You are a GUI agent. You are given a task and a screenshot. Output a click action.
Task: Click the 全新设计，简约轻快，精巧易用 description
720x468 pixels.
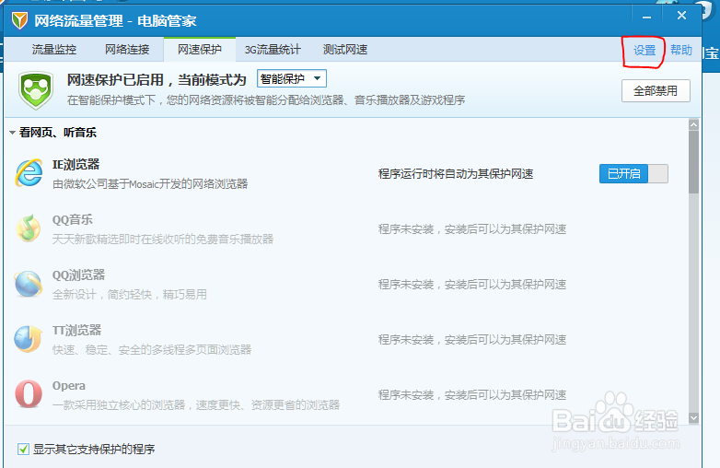[130, 295]
